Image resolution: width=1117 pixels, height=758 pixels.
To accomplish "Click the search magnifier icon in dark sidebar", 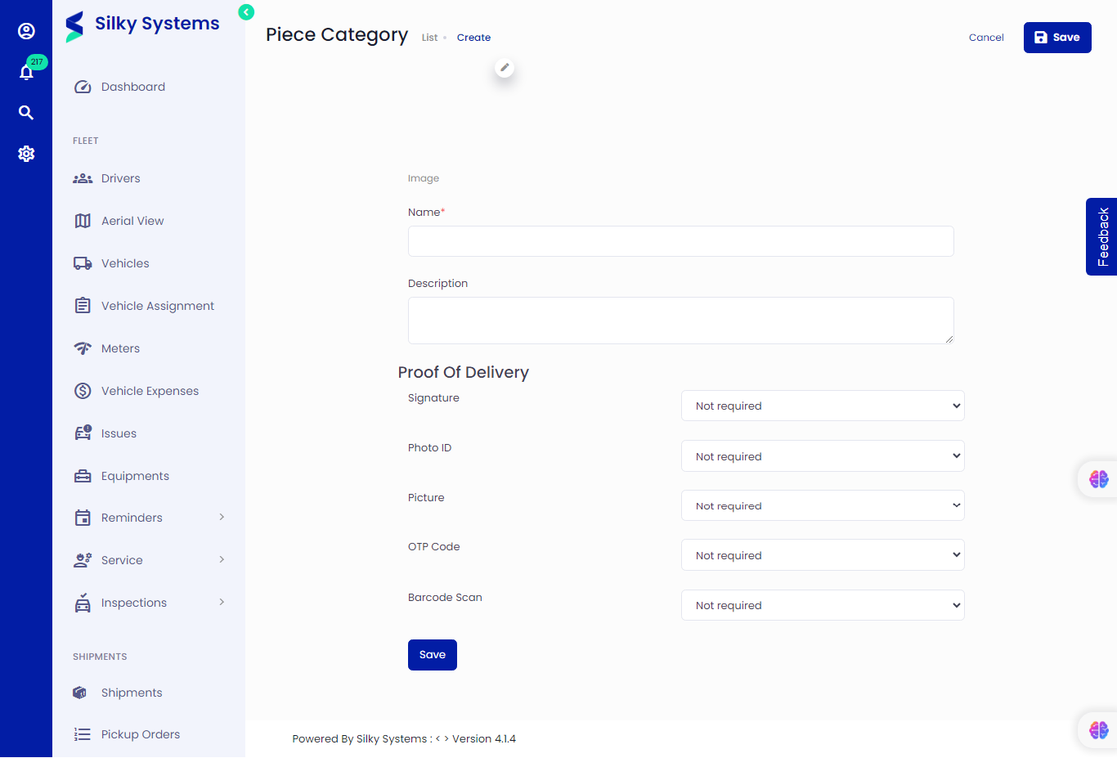I will point(26,112).
